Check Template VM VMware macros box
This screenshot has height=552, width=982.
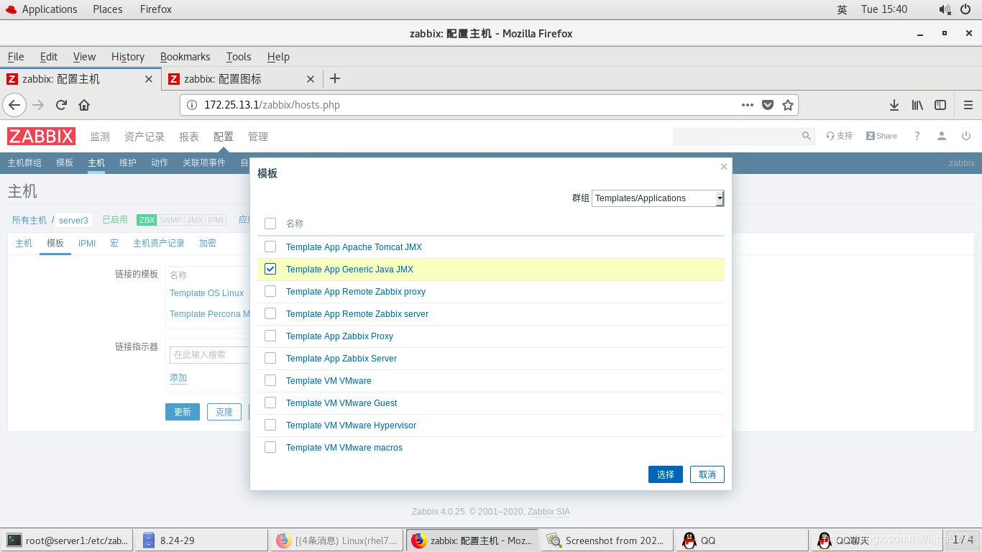(x=270, y=447)
